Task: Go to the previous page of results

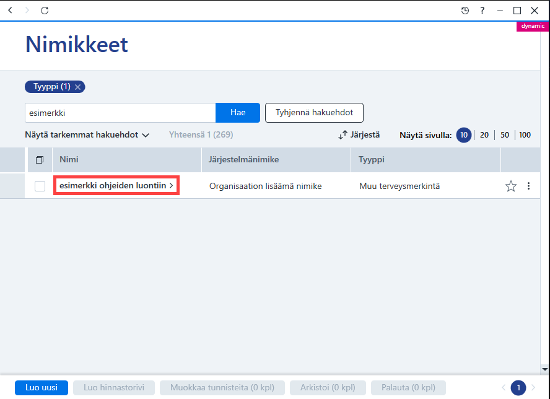Action: point(504,388)
